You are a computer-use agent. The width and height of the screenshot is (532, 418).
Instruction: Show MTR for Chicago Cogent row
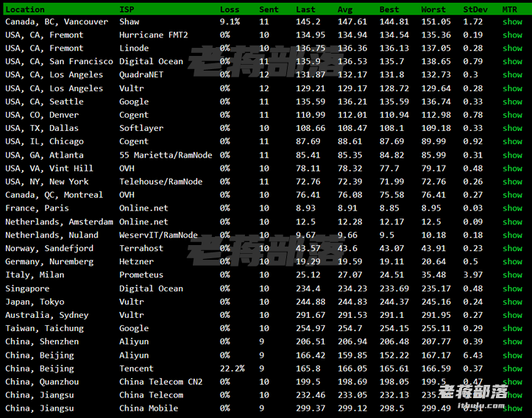(x=512, y=141)
